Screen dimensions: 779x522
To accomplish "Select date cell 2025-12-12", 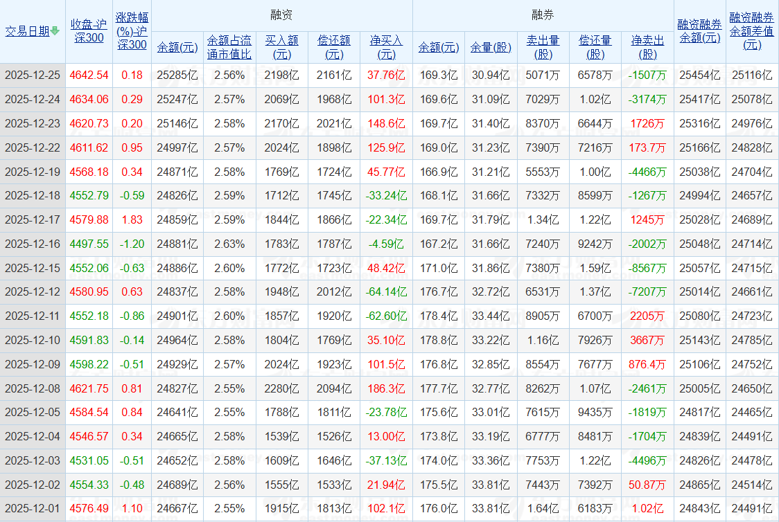I will pyautogui.click(x=33, y=291).
